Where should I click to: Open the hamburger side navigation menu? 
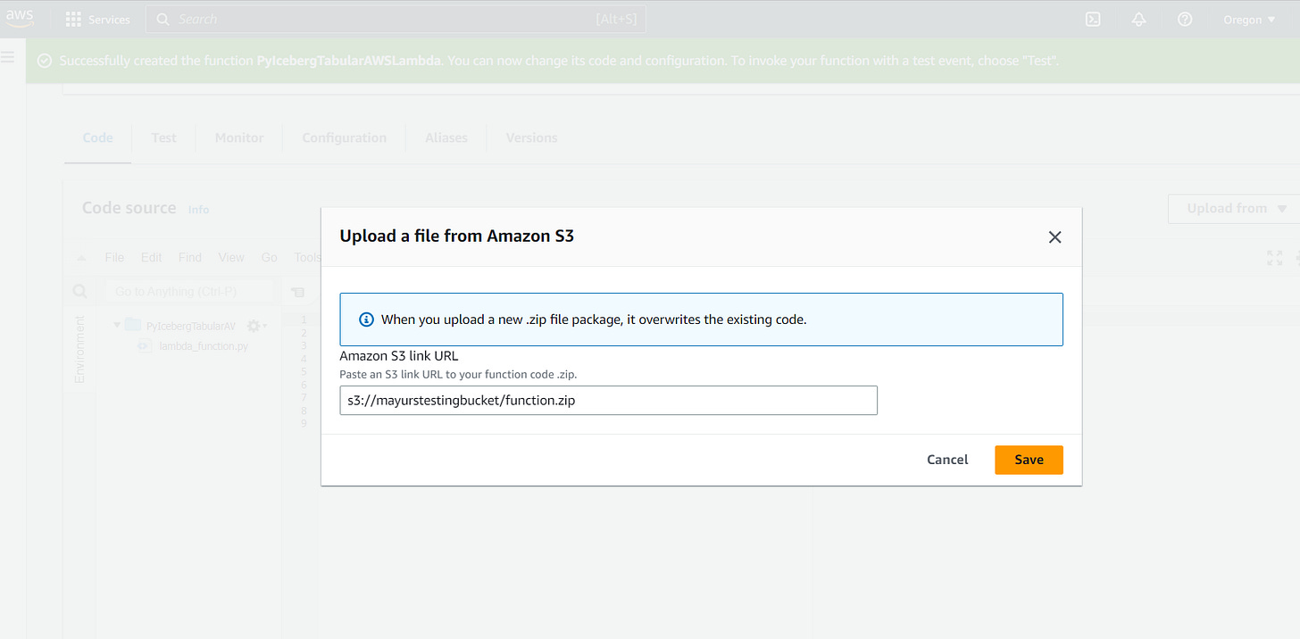coord(9,57)
